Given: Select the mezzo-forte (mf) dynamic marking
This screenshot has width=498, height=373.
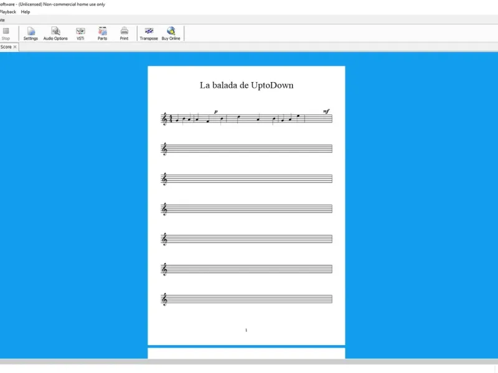Looking at the screenshot, I should 326,111.
